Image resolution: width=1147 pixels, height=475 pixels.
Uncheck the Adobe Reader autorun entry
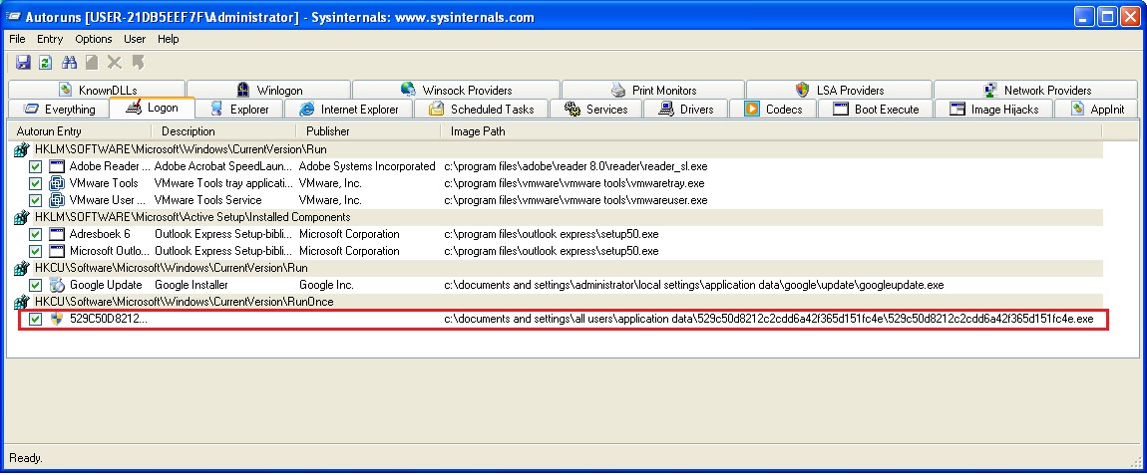click(35, 166)
